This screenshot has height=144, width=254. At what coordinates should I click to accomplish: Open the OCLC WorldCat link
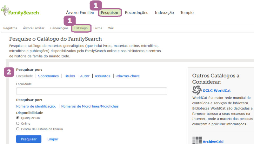click(217, 91)
